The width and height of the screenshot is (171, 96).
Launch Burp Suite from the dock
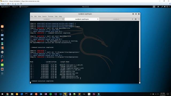(x=2, y=48)
